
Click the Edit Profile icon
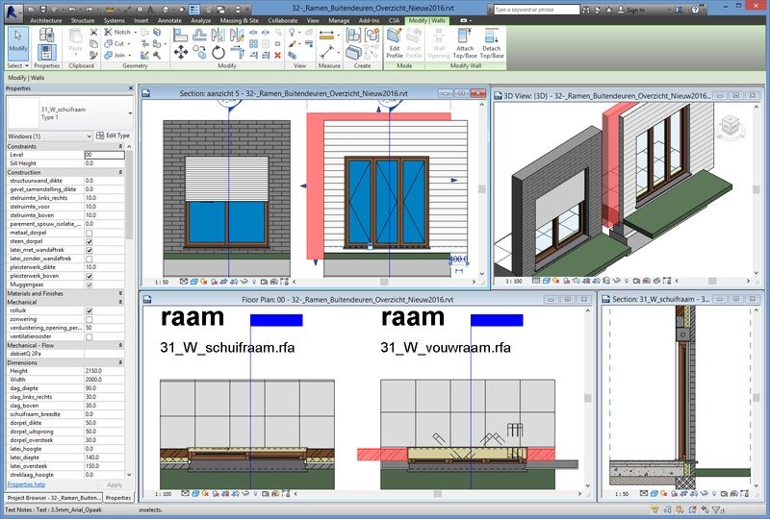[x=394, y=43]
